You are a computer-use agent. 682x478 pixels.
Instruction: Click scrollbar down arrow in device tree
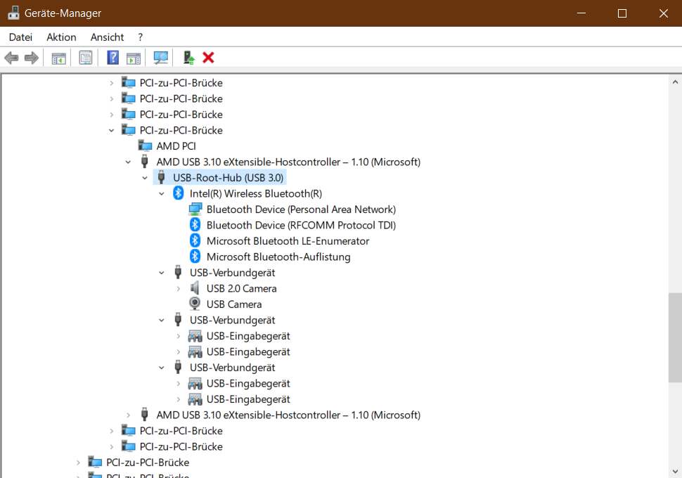(x=675, y=471)
